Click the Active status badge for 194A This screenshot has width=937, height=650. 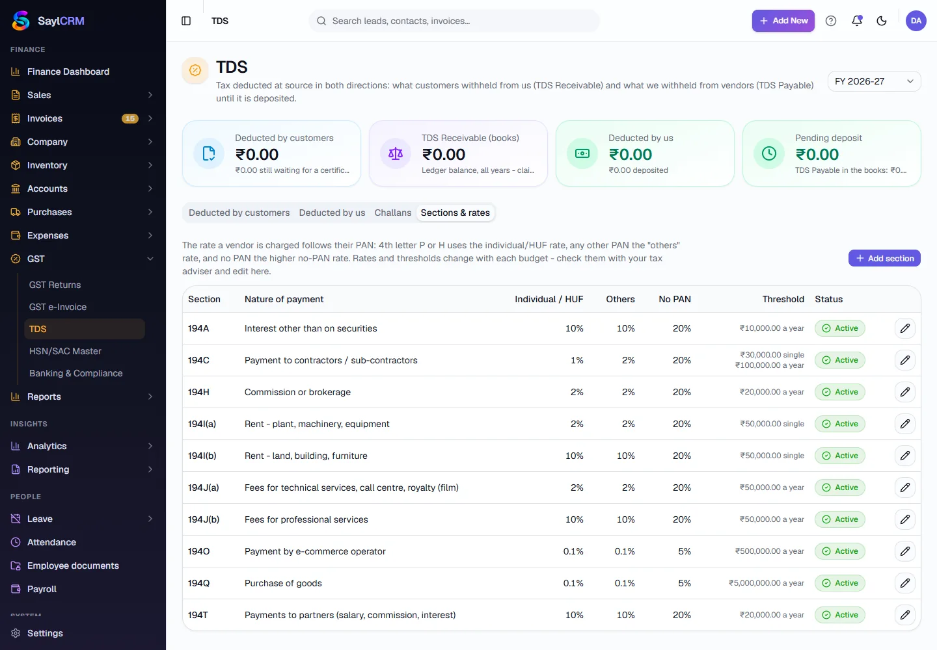pos(840,328)
